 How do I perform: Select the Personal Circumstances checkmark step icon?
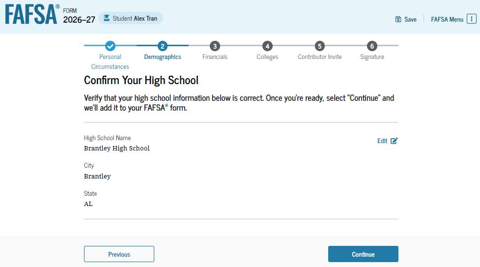110,46
